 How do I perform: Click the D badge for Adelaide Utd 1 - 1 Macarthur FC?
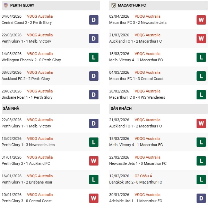[201, 198]
